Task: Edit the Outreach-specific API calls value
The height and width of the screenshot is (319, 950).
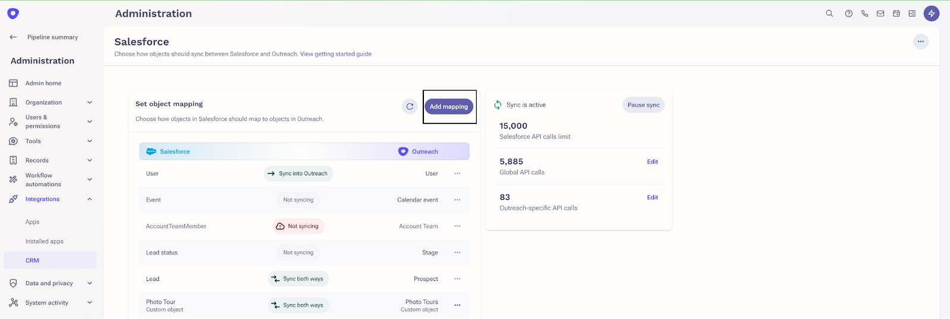Action: pyautogui.click(x=653, y=197)
